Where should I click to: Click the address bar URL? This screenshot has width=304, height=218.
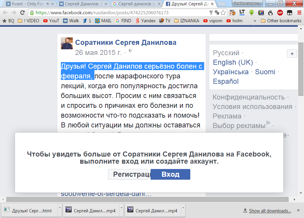(102, 13)
